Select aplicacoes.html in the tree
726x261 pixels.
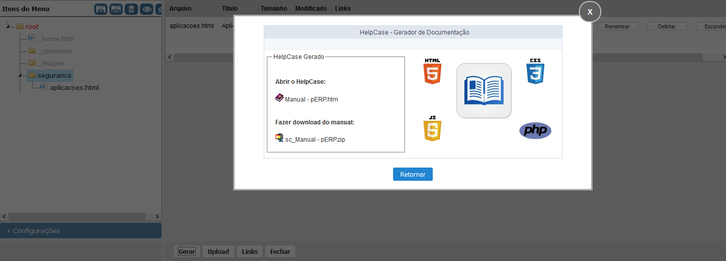74,87
